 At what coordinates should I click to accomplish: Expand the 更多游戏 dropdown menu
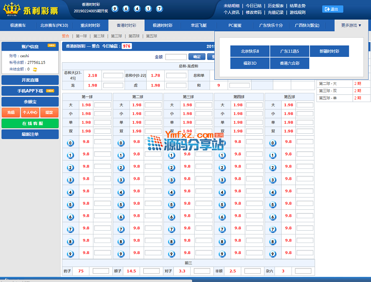(x=351, y=25)
